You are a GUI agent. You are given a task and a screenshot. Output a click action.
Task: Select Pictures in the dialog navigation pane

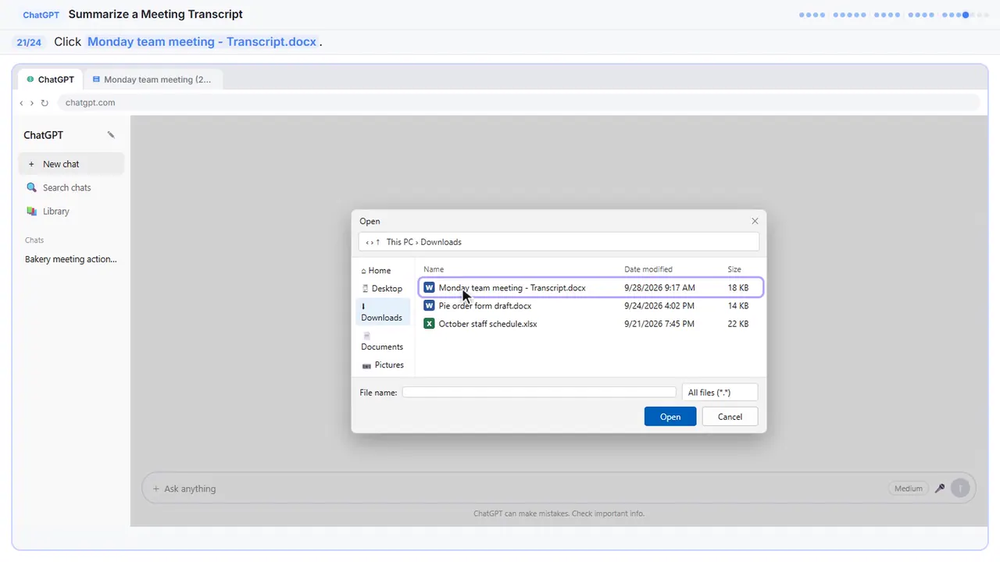point(383,365)
